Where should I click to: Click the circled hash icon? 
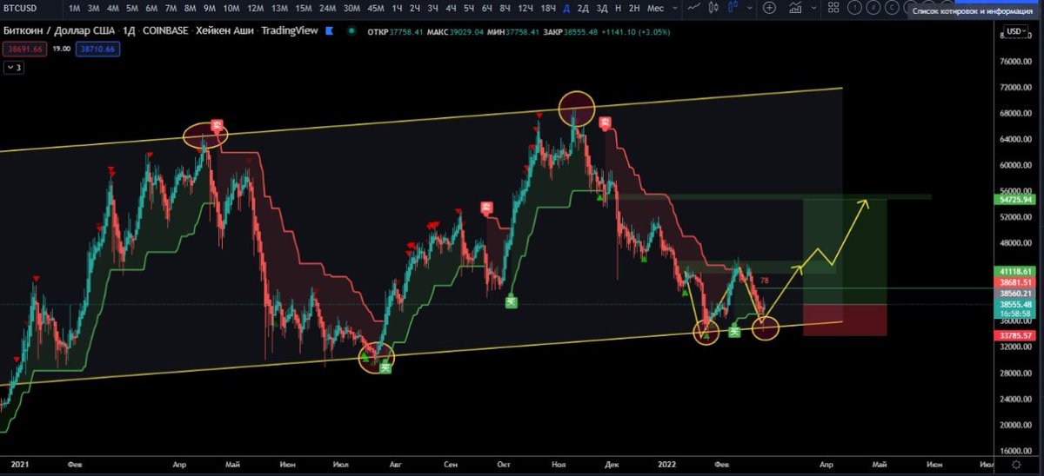873,7
